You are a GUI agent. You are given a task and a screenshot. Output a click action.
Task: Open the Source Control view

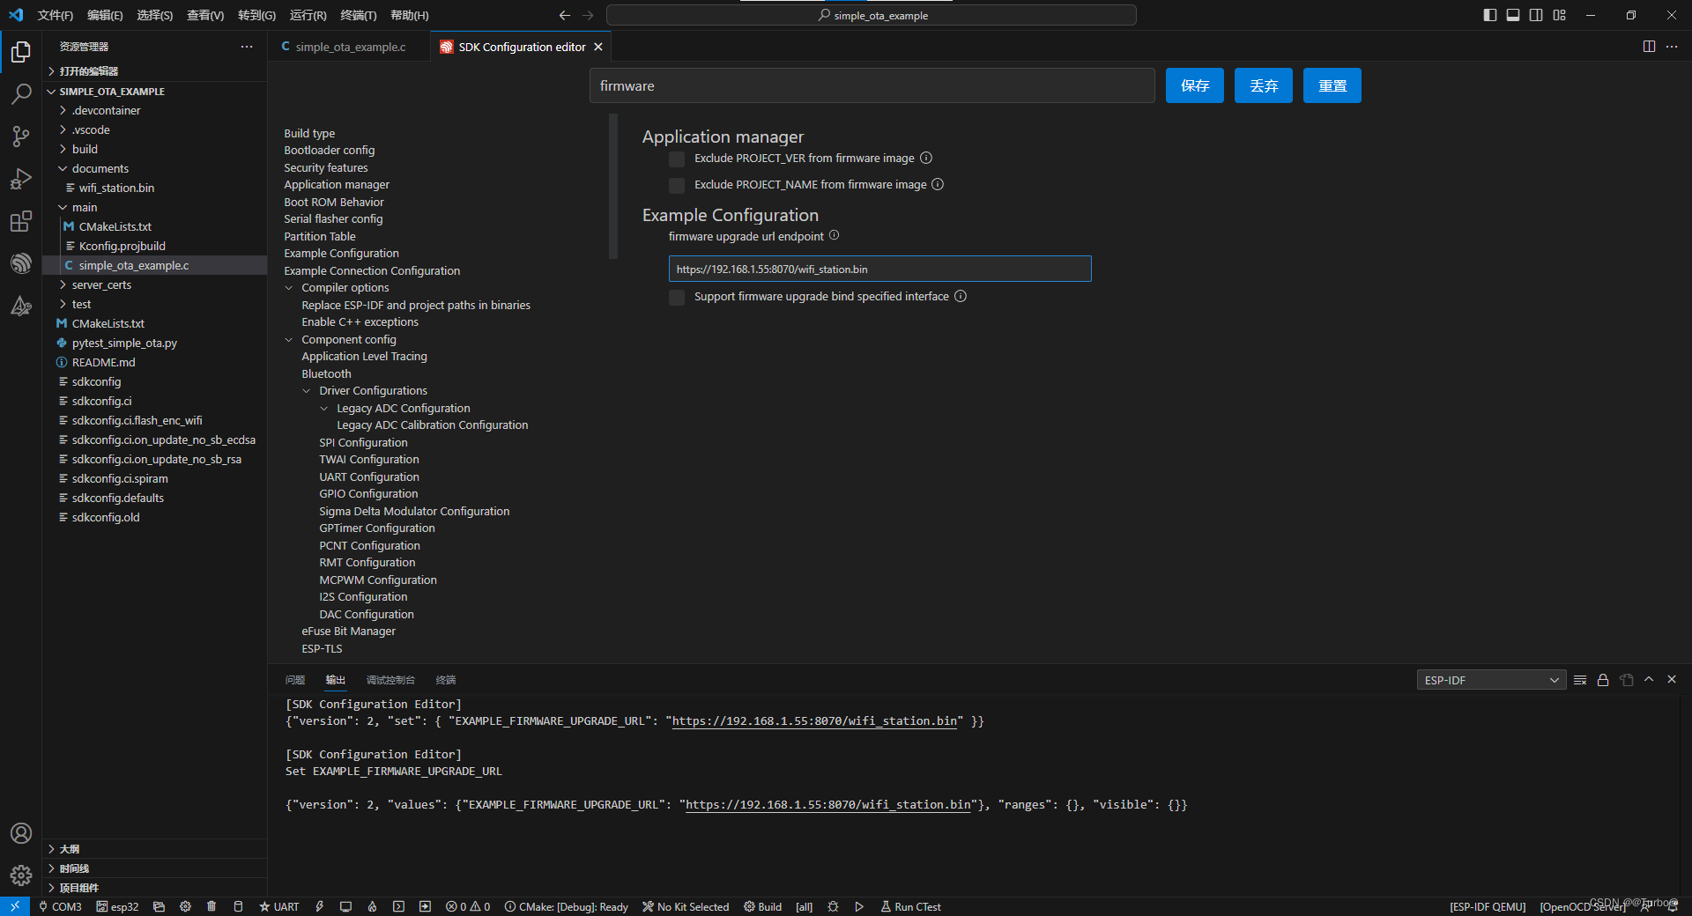click(21, 137)
